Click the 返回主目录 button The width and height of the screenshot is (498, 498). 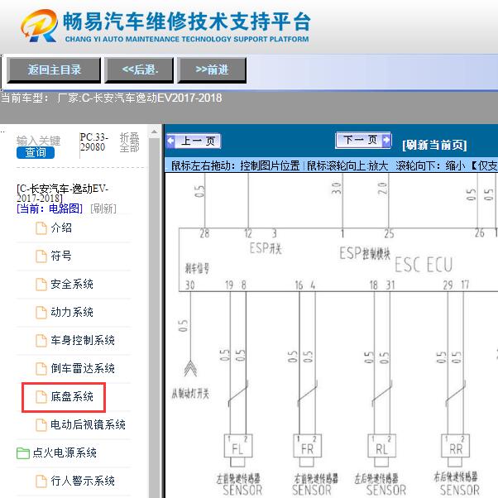(x=54, y=70)
